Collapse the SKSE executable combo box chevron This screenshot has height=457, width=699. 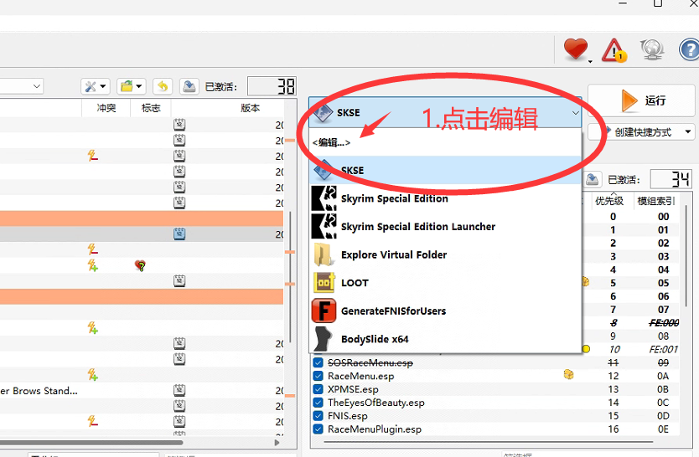point(576,113)
